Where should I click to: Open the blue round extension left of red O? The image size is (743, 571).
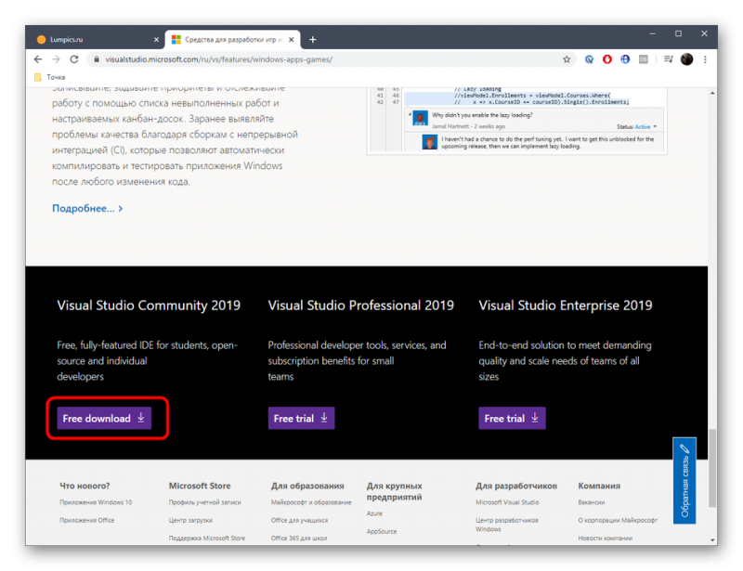(x=589, y=59)
